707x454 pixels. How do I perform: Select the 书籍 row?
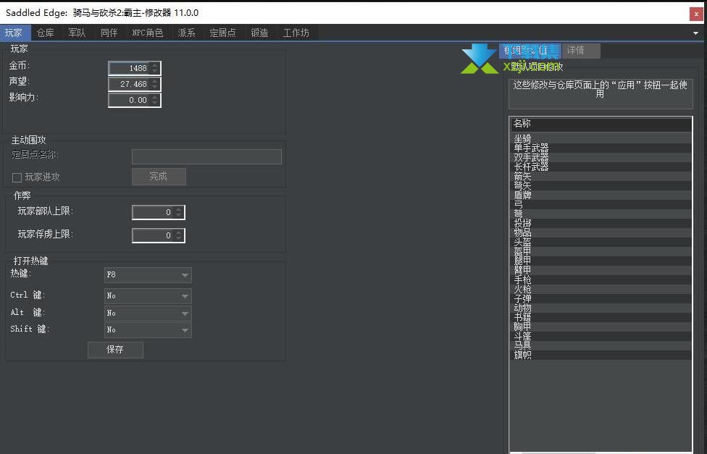click(601, 317)
